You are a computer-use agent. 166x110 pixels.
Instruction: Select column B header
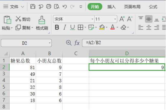click(x=49, y=53)
